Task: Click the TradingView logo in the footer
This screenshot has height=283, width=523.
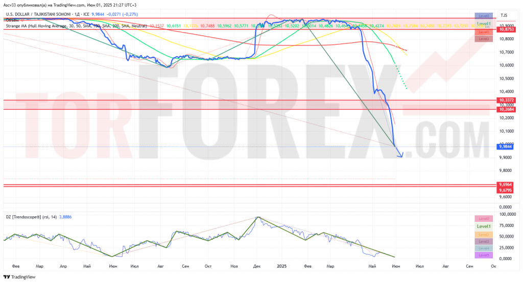Action: click(x=19, y=277)
